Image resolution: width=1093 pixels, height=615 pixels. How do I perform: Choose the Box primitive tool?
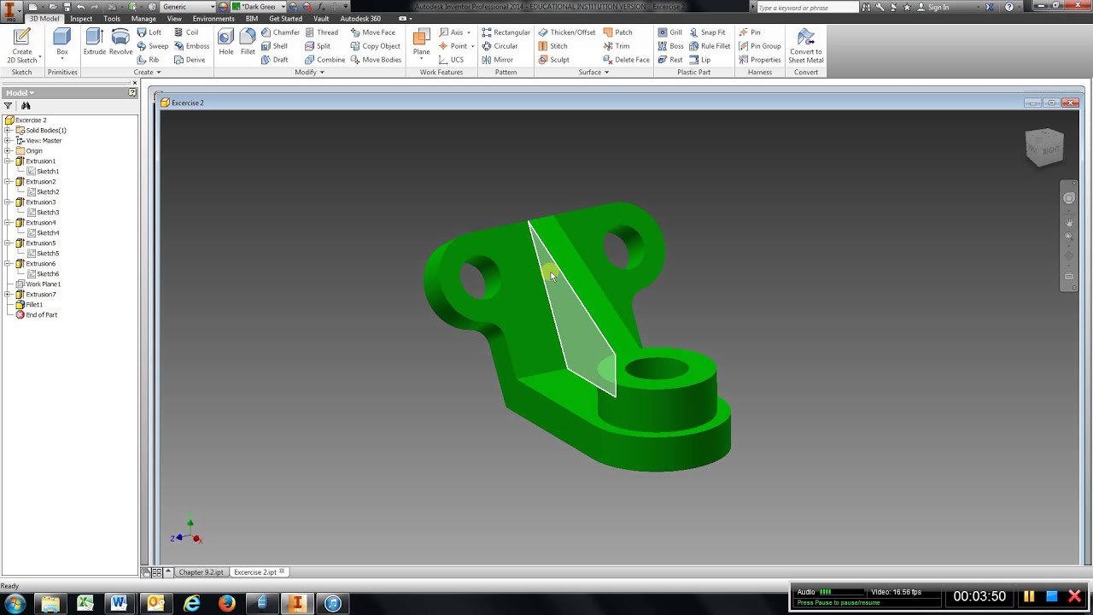coord(62,42)
